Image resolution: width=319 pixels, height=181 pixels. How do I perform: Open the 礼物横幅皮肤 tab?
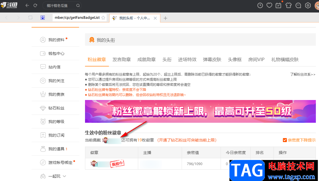pyautogui.click(x=285, y=60)
